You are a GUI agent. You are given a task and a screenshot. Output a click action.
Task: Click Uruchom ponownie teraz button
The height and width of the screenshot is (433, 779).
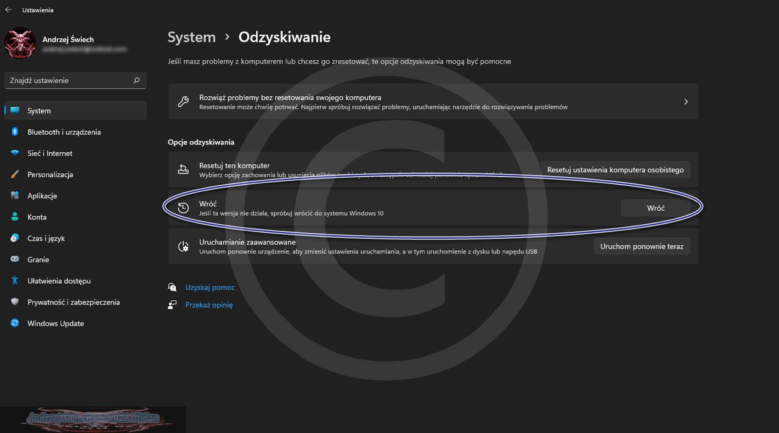[x=642, y=247]
